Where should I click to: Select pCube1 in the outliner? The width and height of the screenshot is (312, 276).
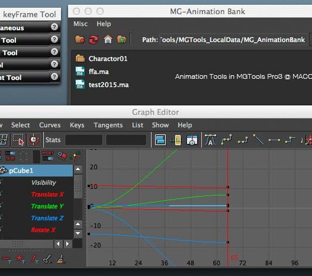click(x=37, y=171)
